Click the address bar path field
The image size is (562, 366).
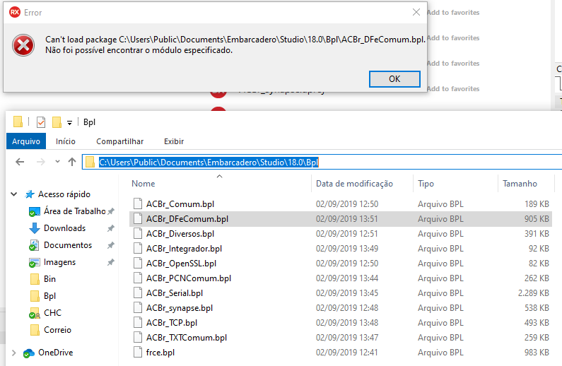pyautogui.click(x=322, y=162)
